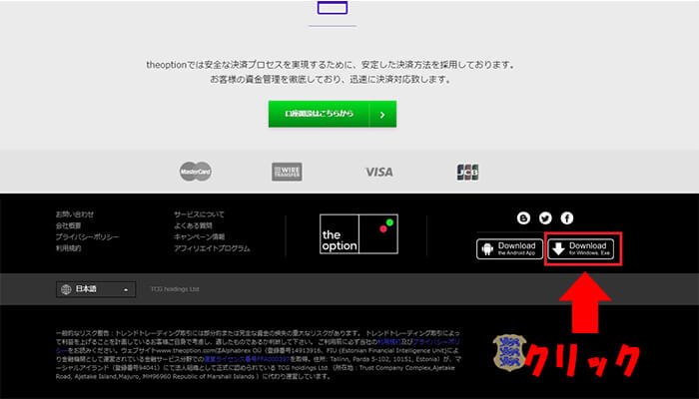Click the 'TCG holdings Ltd' text
Viewport: 699px width, 399px height.
pos(175,289)
